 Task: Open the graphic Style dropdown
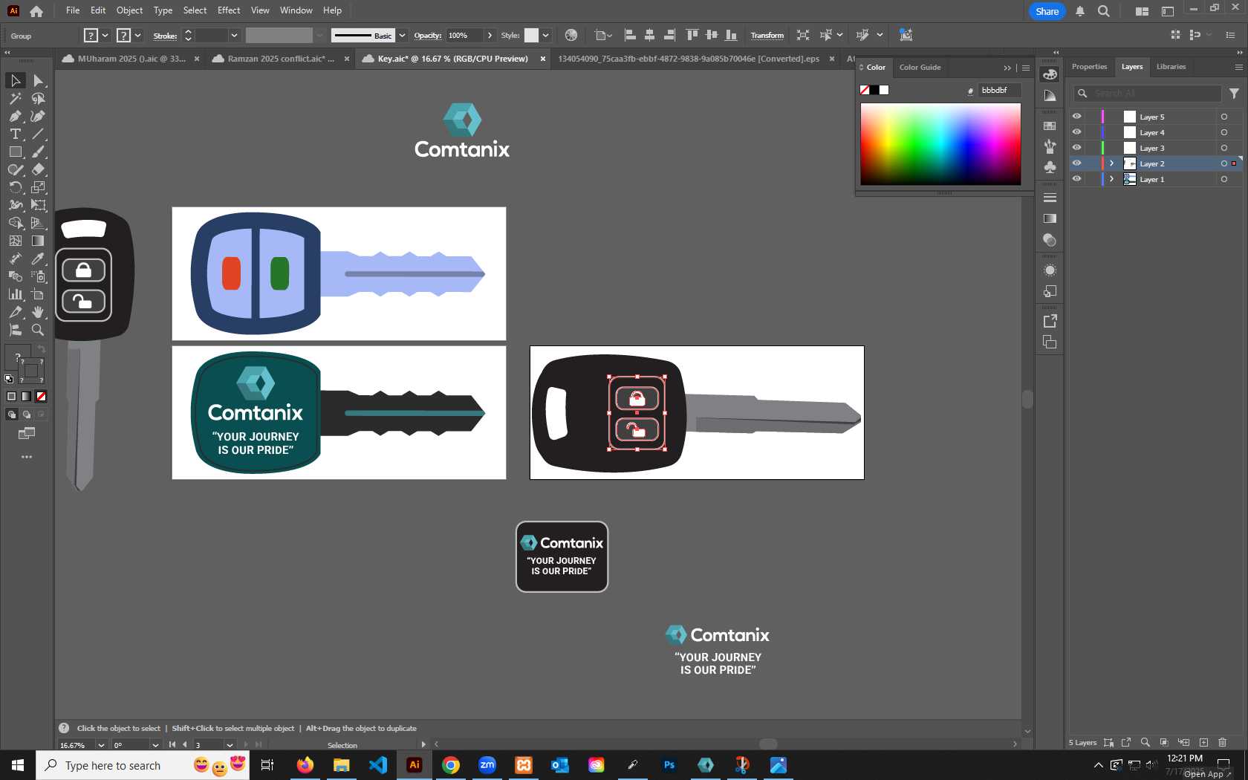(x=545, y=35)
